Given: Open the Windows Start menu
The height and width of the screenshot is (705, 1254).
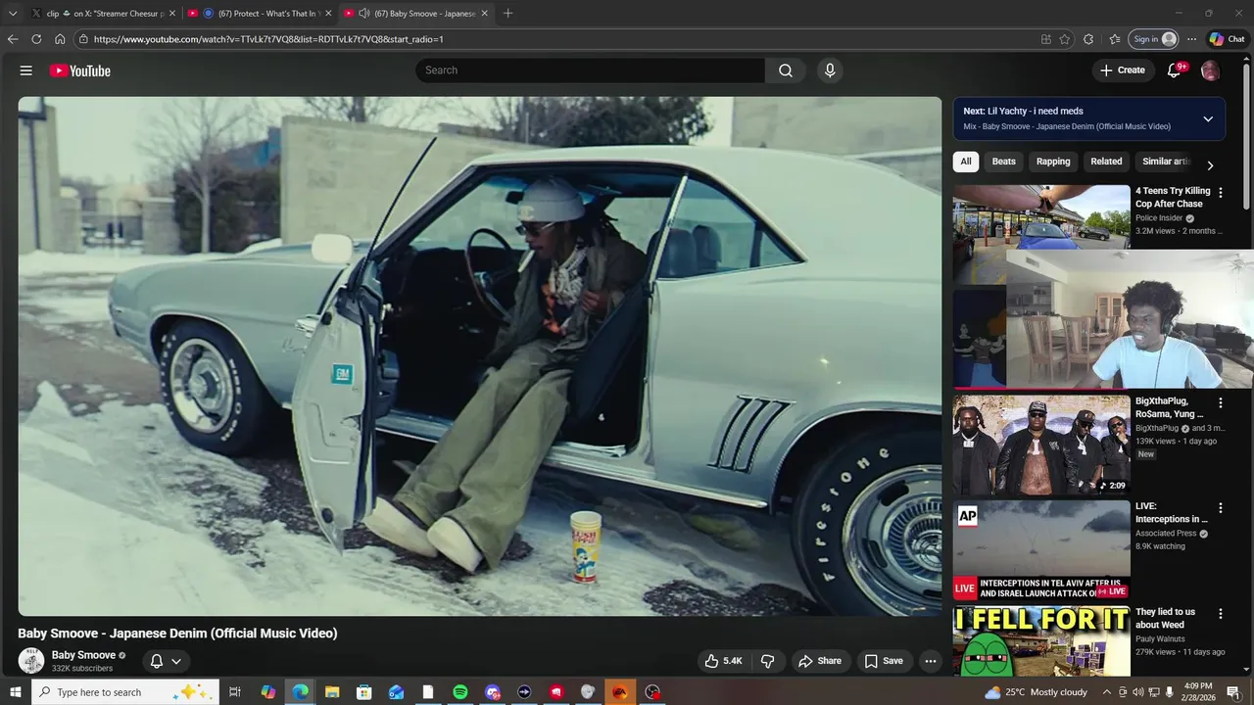Looking at the screenshot, I should tap(16, 692).
